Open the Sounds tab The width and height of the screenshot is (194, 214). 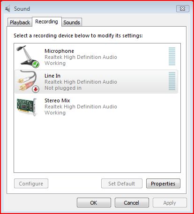(72, 22)
